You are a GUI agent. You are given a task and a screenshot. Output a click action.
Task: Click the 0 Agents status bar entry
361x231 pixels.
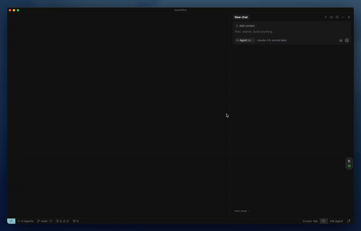coord(26,221)
